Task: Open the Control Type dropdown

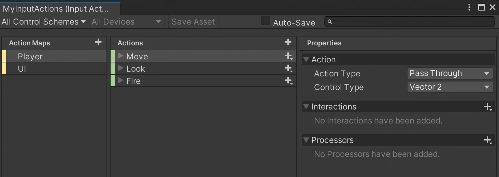Action: coord(450,87)
